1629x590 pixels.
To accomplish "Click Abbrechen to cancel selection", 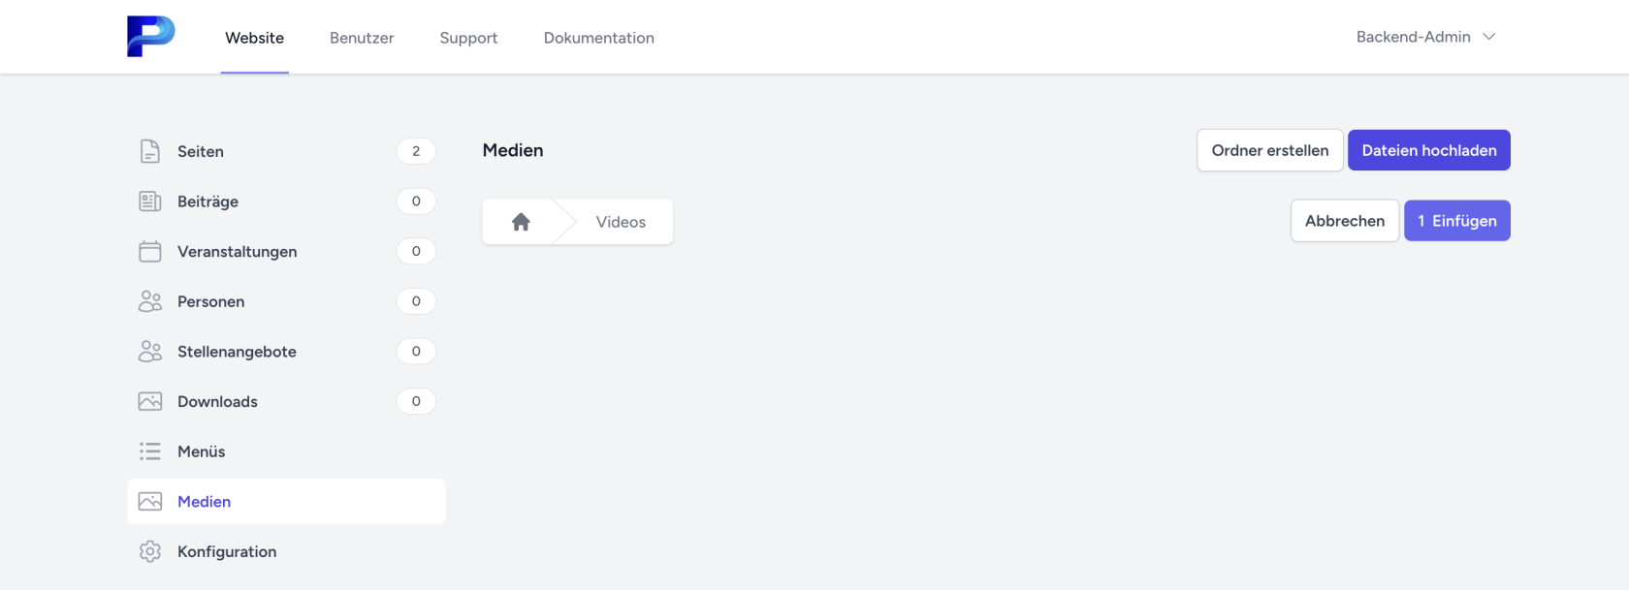I will click(1344, 221).
